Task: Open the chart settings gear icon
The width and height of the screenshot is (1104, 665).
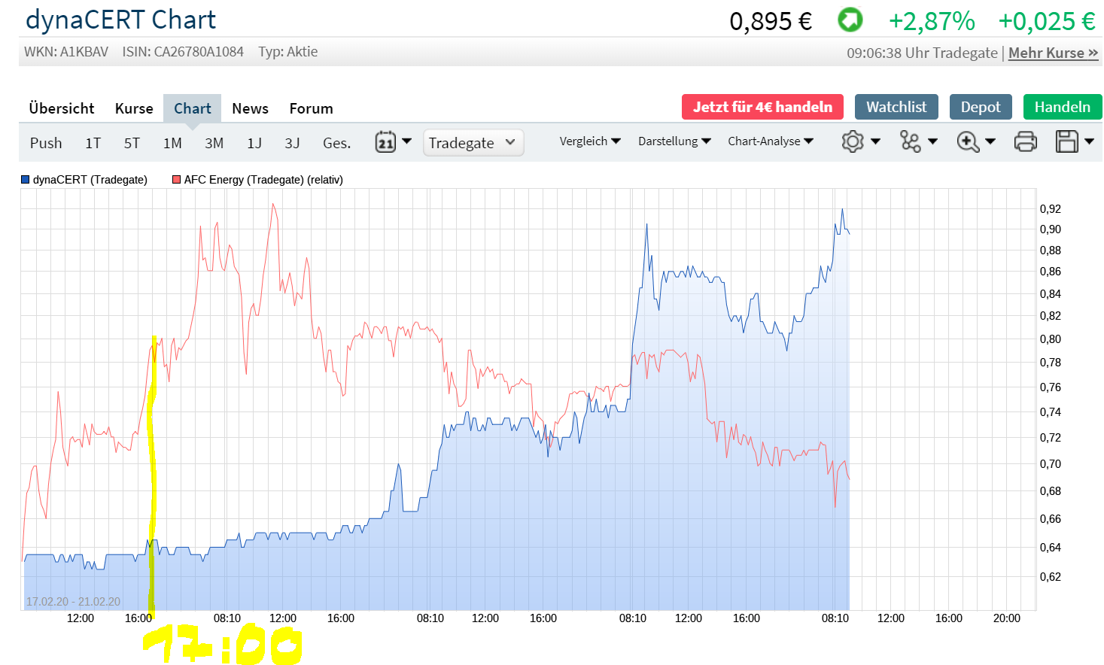Action: coord(853,141)
